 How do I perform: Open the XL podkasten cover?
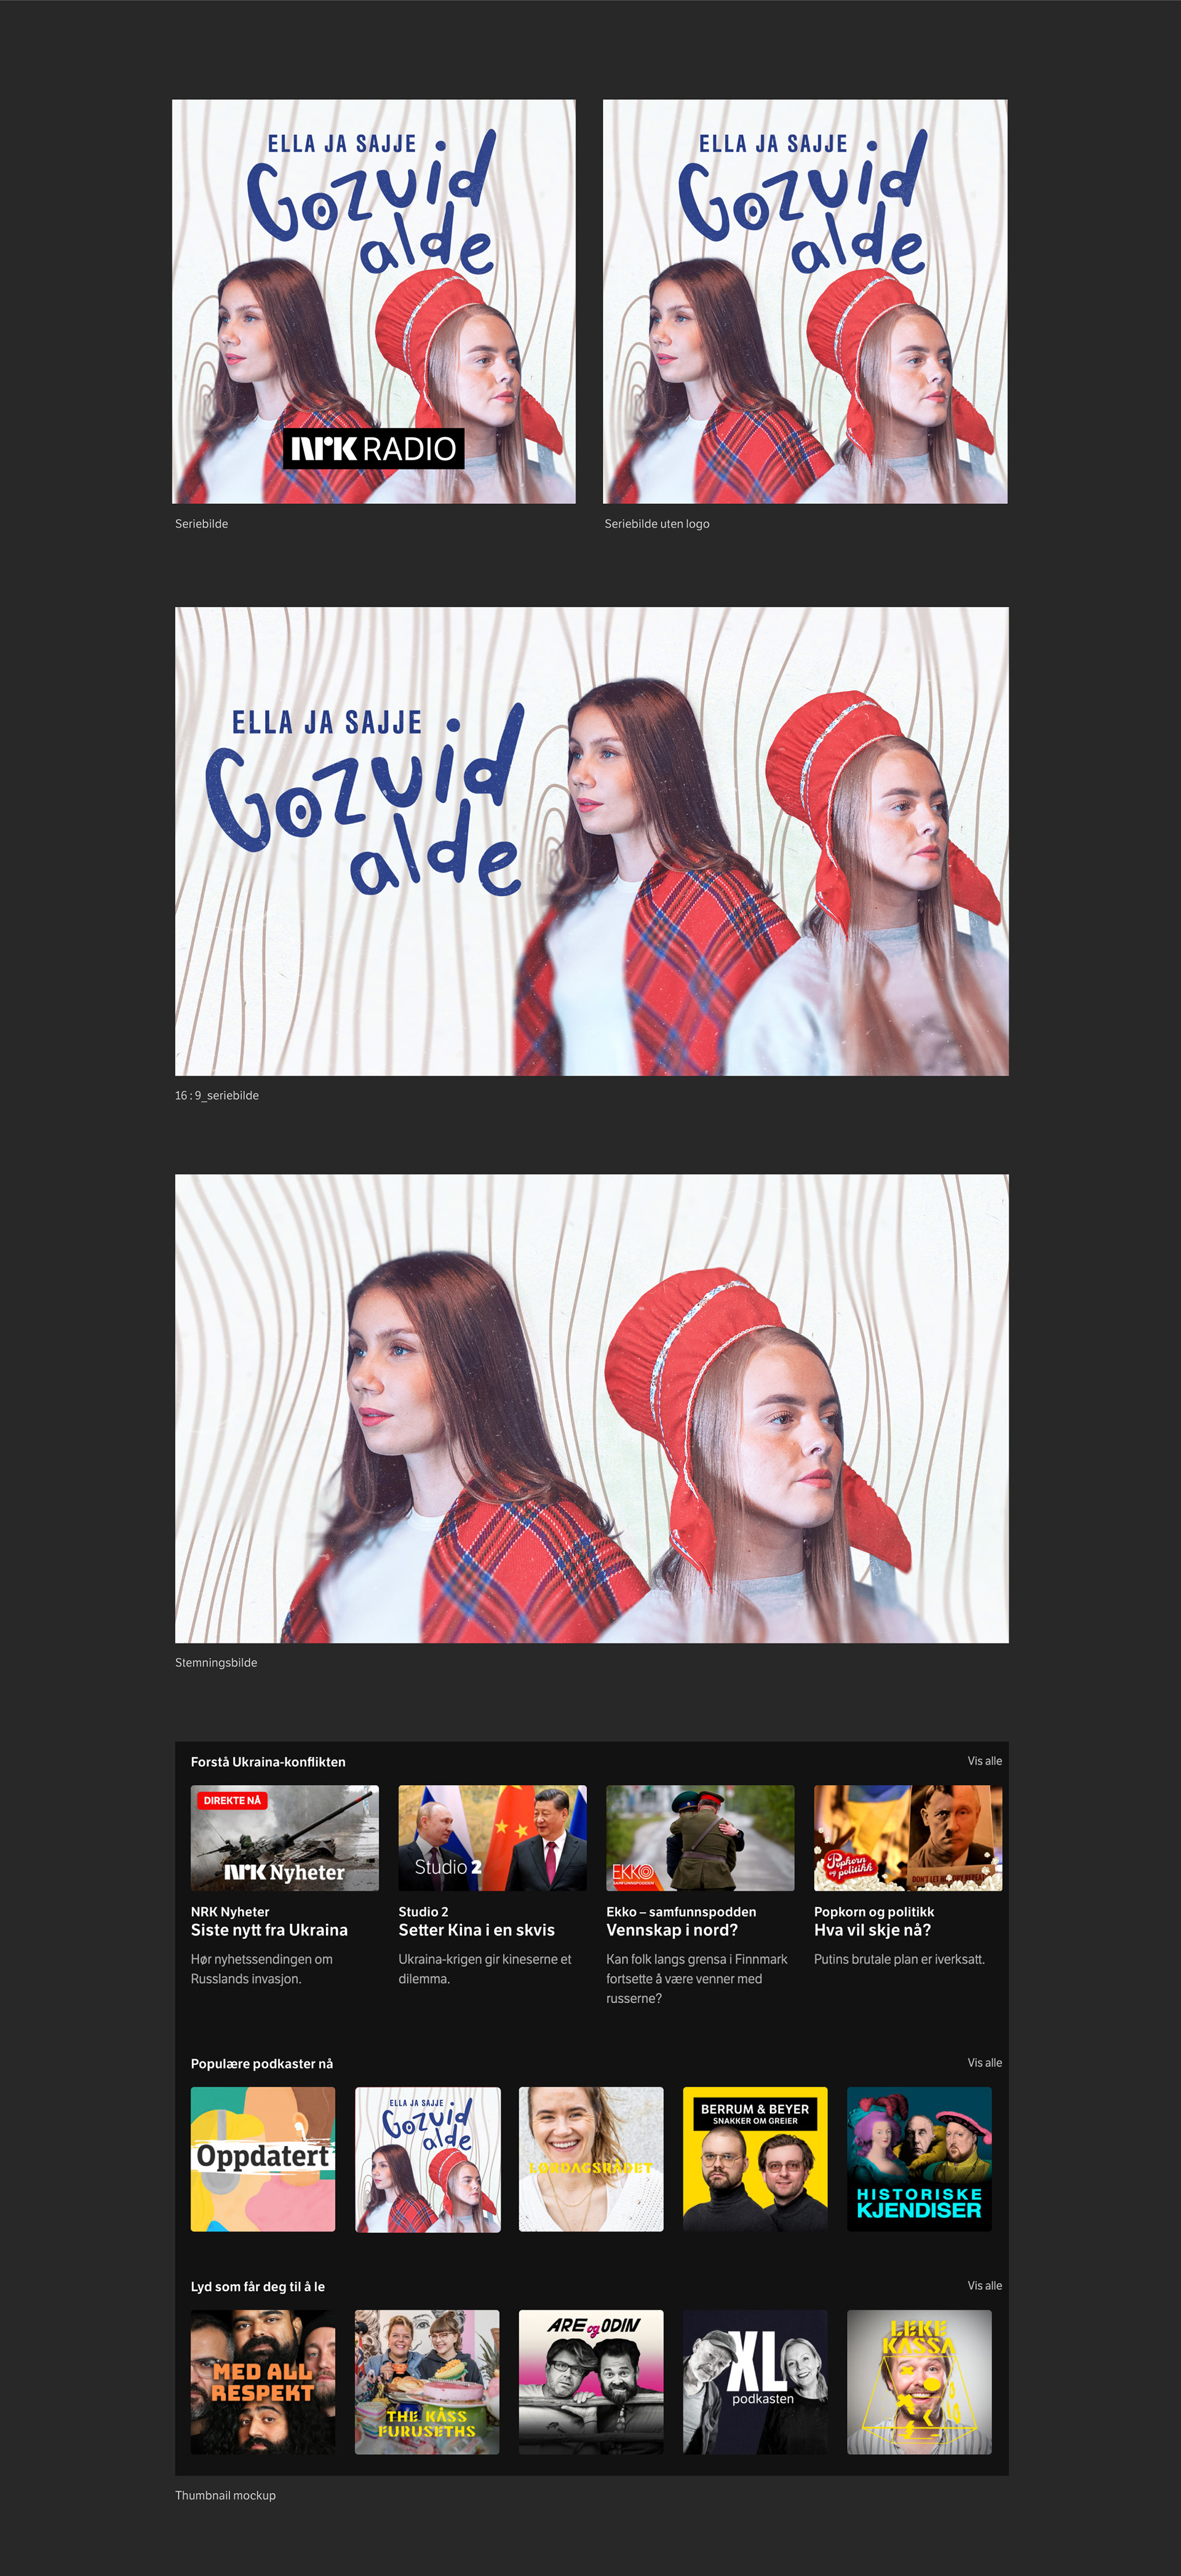(x=755, y=2381)
